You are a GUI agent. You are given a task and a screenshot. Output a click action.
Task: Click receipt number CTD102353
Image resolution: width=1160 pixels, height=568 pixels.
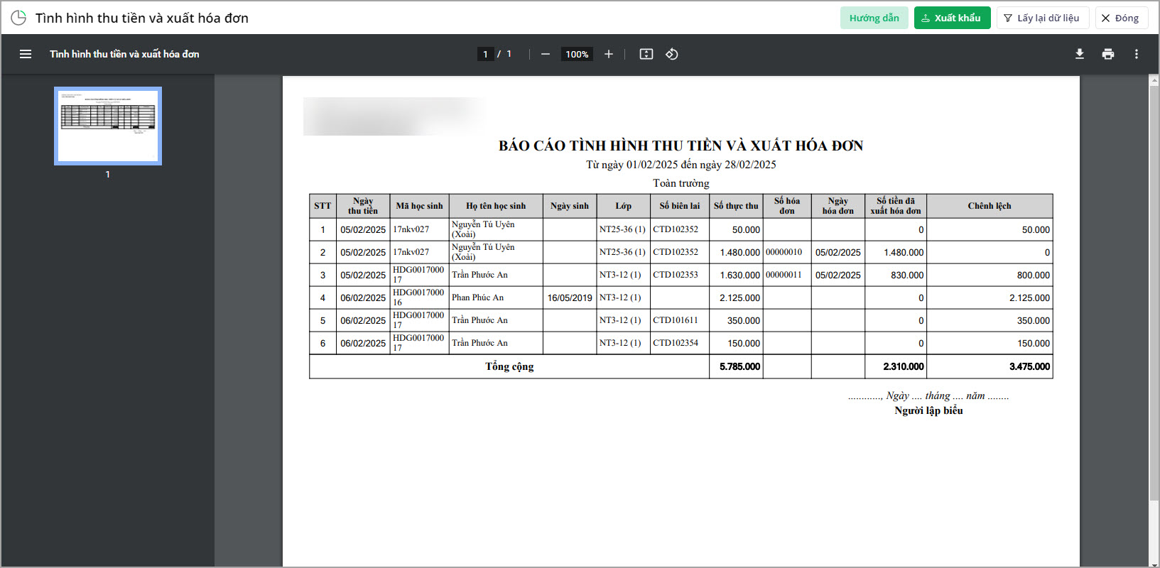tap(676, 275)
